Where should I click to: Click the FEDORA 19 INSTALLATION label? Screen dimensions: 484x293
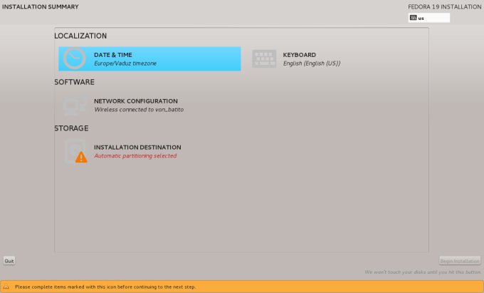point(444,7)
